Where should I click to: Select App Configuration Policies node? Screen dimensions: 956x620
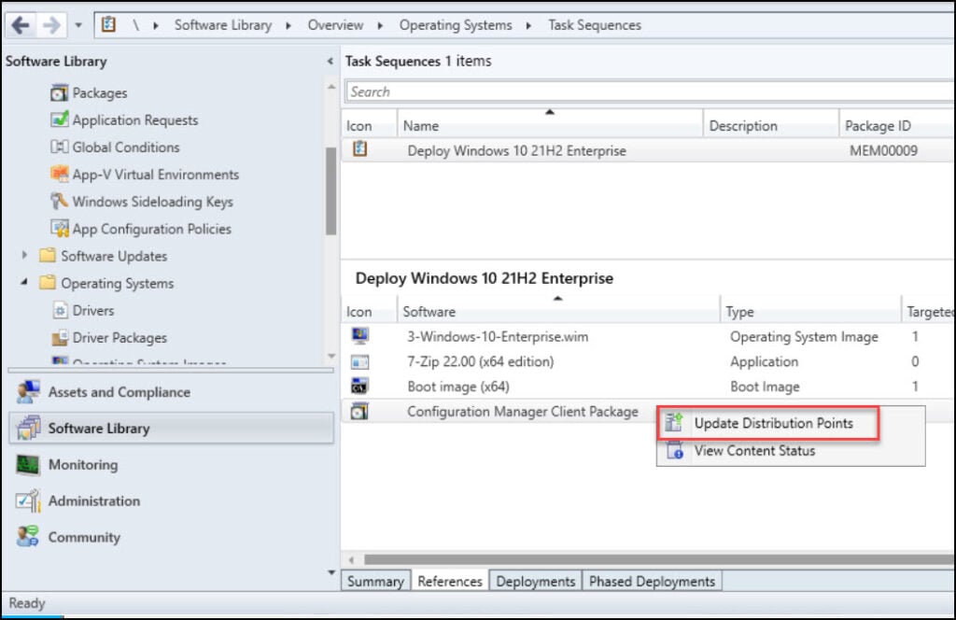(152, 229)
